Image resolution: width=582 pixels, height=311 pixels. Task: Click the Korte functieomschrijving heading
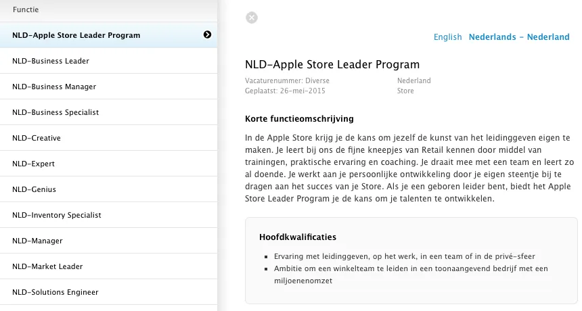pyautogui.click(x=299, y=119)
